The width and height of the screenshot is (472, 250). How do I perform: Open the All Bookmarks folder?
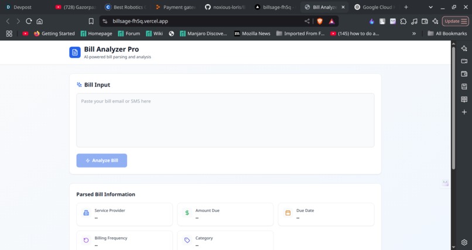point(447,34)
